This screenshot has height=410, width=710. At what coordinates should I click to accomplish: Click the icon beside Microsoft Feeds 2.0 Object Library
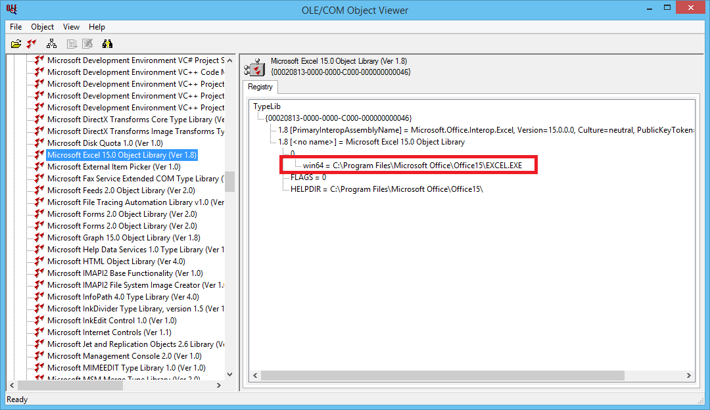tap(39, 190)
